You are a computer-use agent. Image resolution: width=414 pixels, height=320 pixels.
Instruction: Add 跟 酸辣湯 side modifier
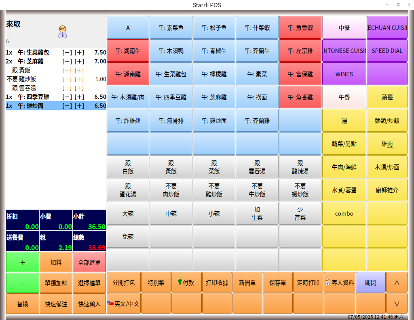[x=300, y=167]
